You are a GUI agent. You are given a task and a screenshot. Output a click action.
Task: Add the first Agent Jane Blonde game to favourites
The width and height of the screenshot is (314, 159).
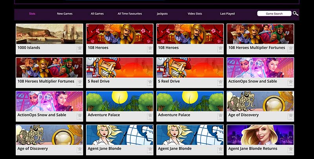150,150
